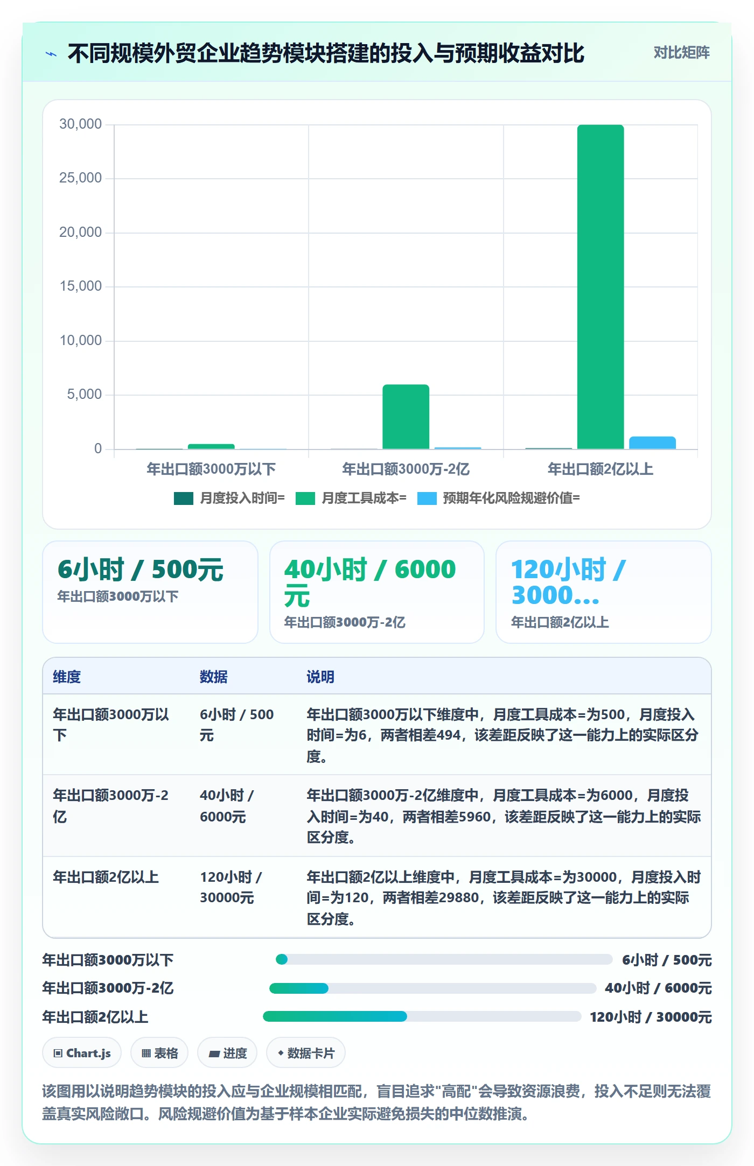The height and width of the screenshot is (1166, 754).
Task: Select the 6小时 / 500元 stat card
Action: tap(150, 592)
